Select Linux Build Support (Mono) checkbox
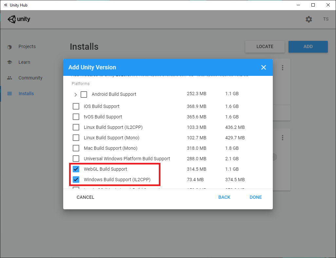 tap(76, 138)
